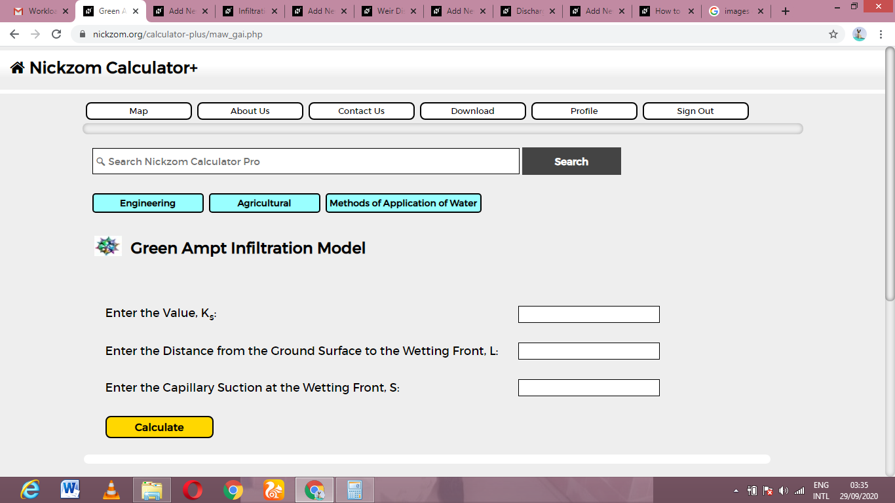Click the taskbar clock 03:35
The height and width of the screenshot is (503, 895).
tap(858, 491)
